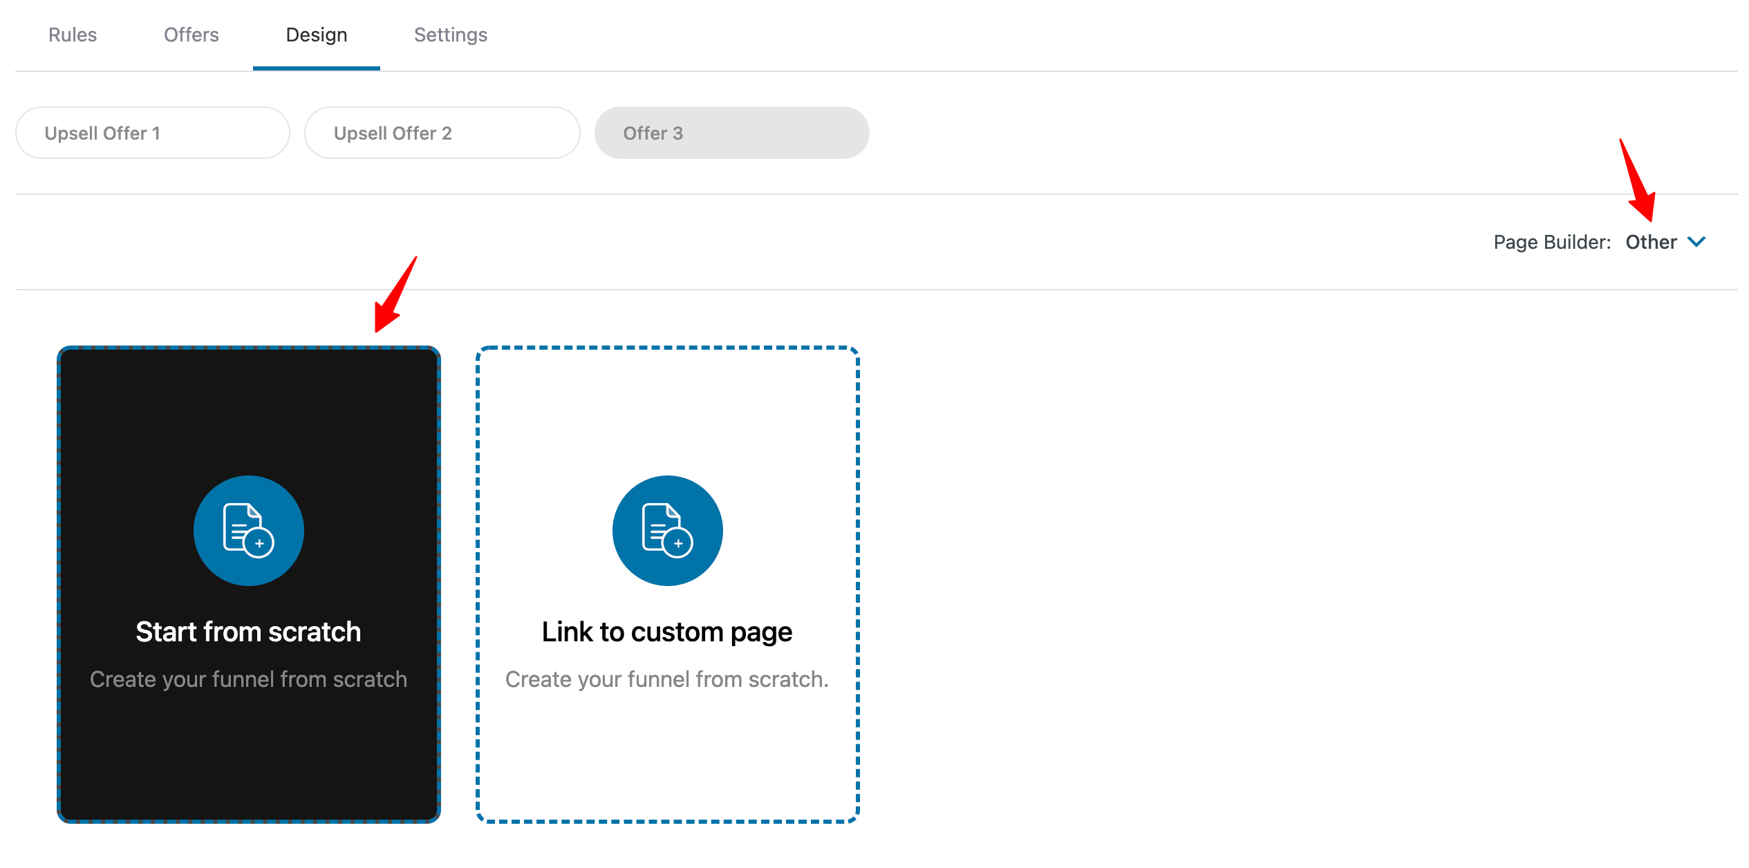Click the blue document icon on Start from scratch card
This screenshot has width=1749, height=868.
point(248,531)
